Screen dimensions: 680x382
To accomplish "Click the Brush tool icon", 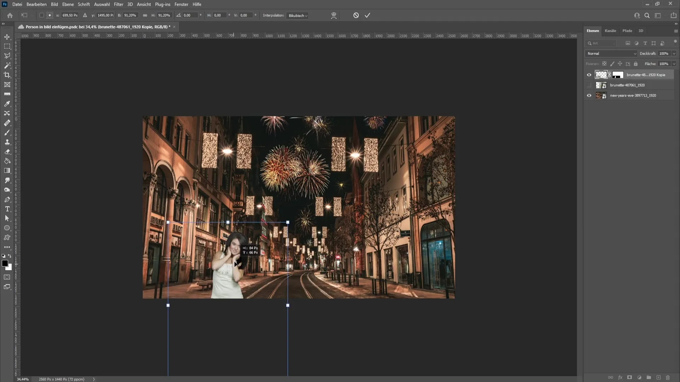I will pyautogui.click(x=7, y=132).
